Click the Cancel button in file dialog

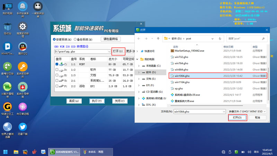point(257,118)
